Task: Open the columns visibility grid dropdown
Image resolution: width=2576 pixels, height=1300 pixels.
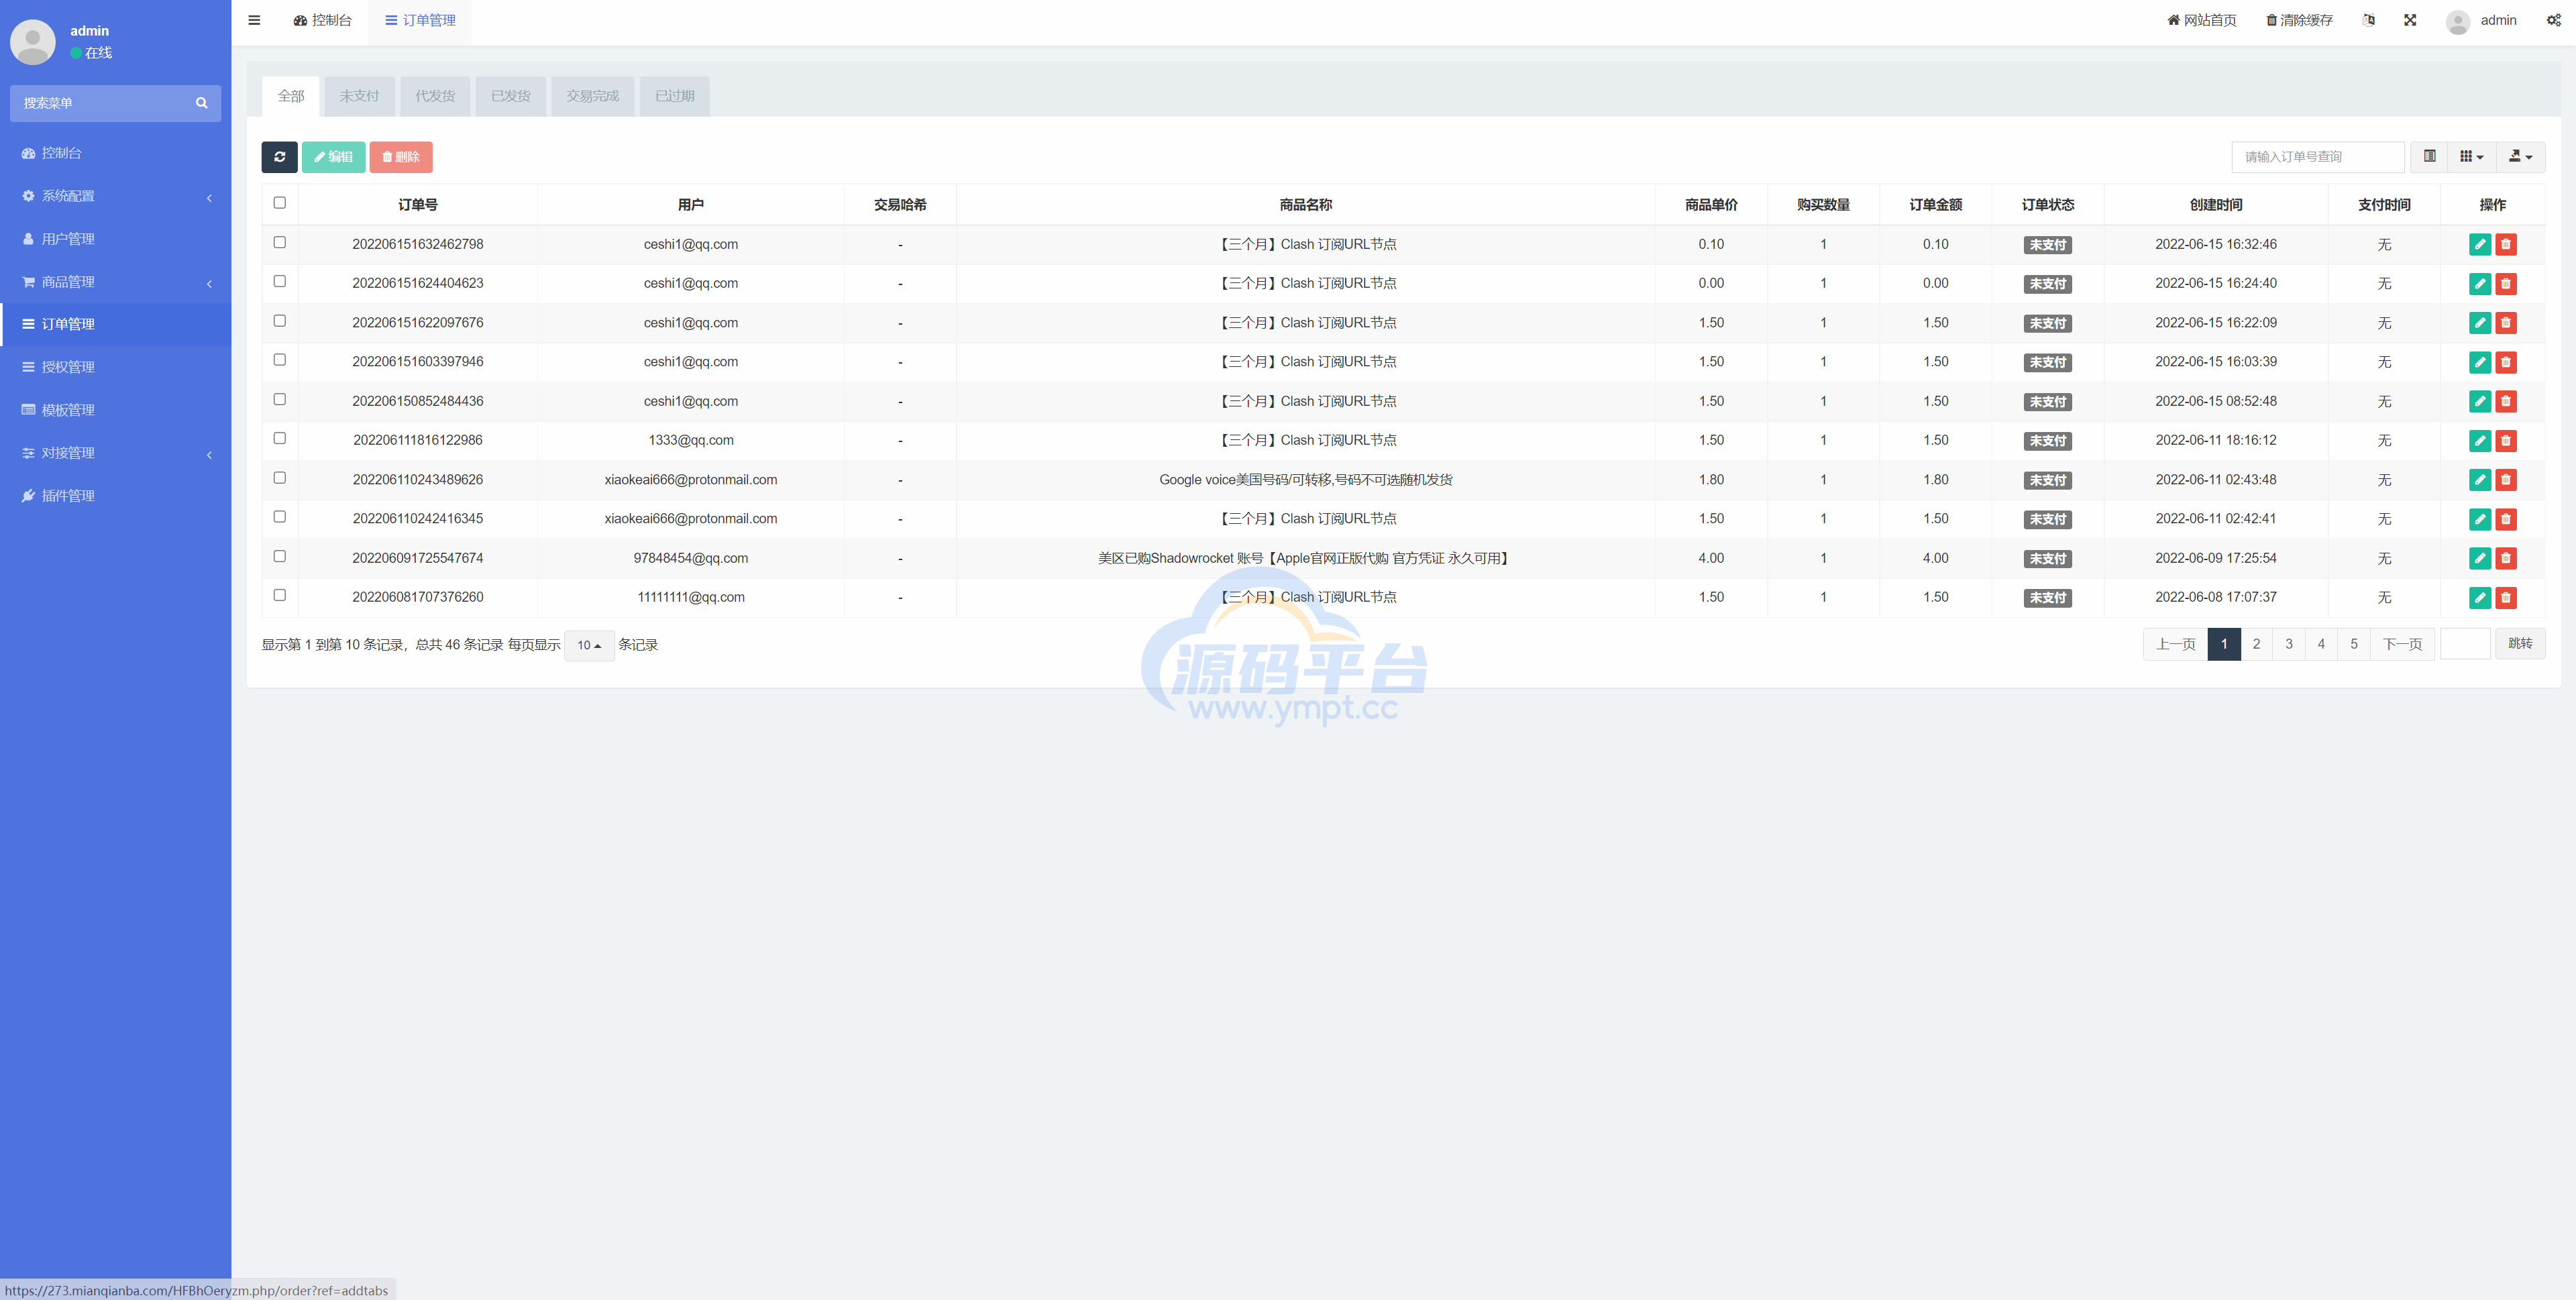Action: [2472, 156]
